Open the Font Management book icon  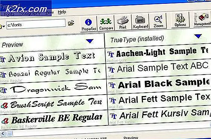click(x=202, y=19)
